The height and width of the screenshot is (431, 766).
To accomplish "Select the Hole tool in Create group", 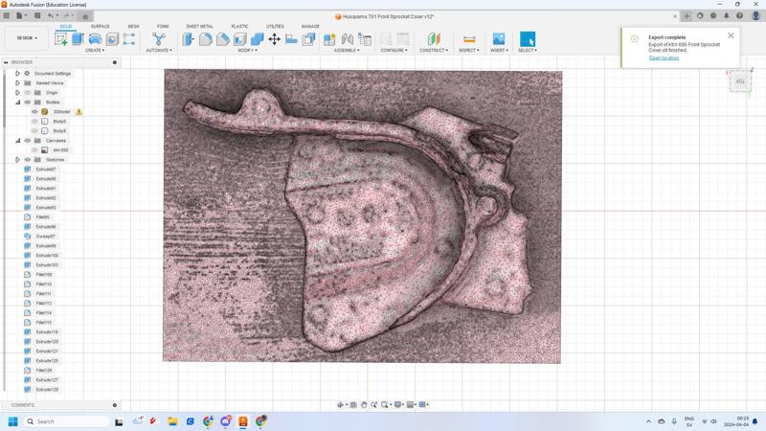I will [x=112, y=39].
